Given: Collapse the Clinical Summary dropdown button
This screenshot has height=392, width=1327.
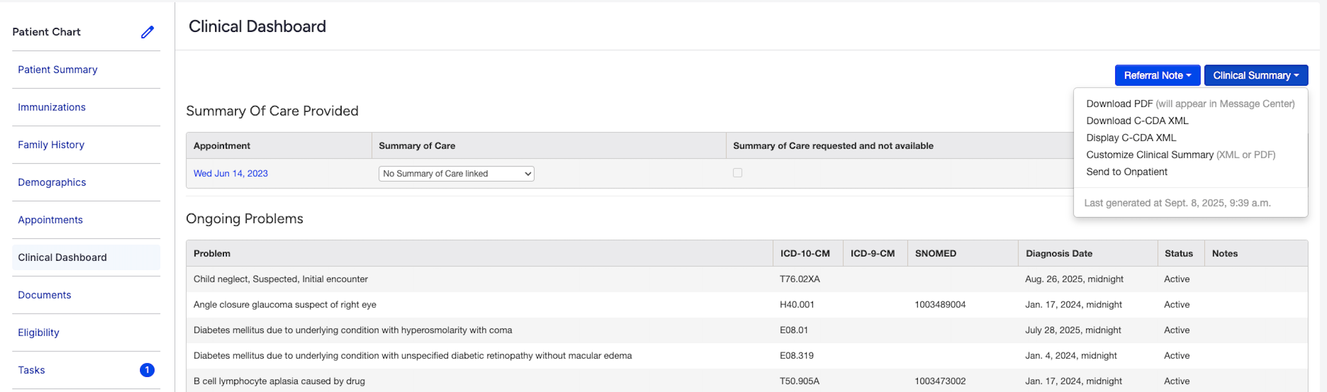Looking at the screenshot, I should click(1255, 75).
